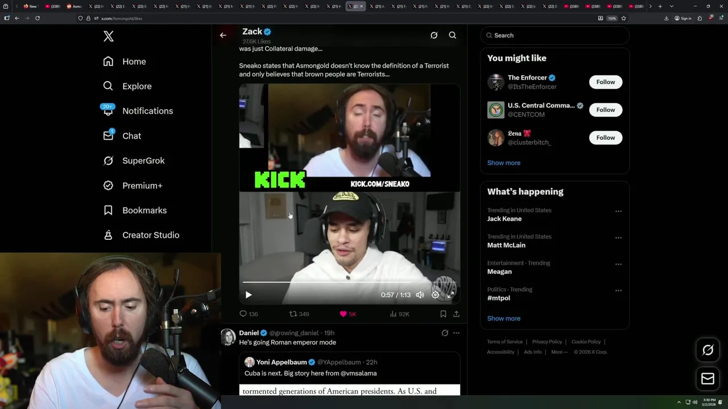Open Daniel's @growing_daniel handle
728x409 pixels.
click(293, 333)
